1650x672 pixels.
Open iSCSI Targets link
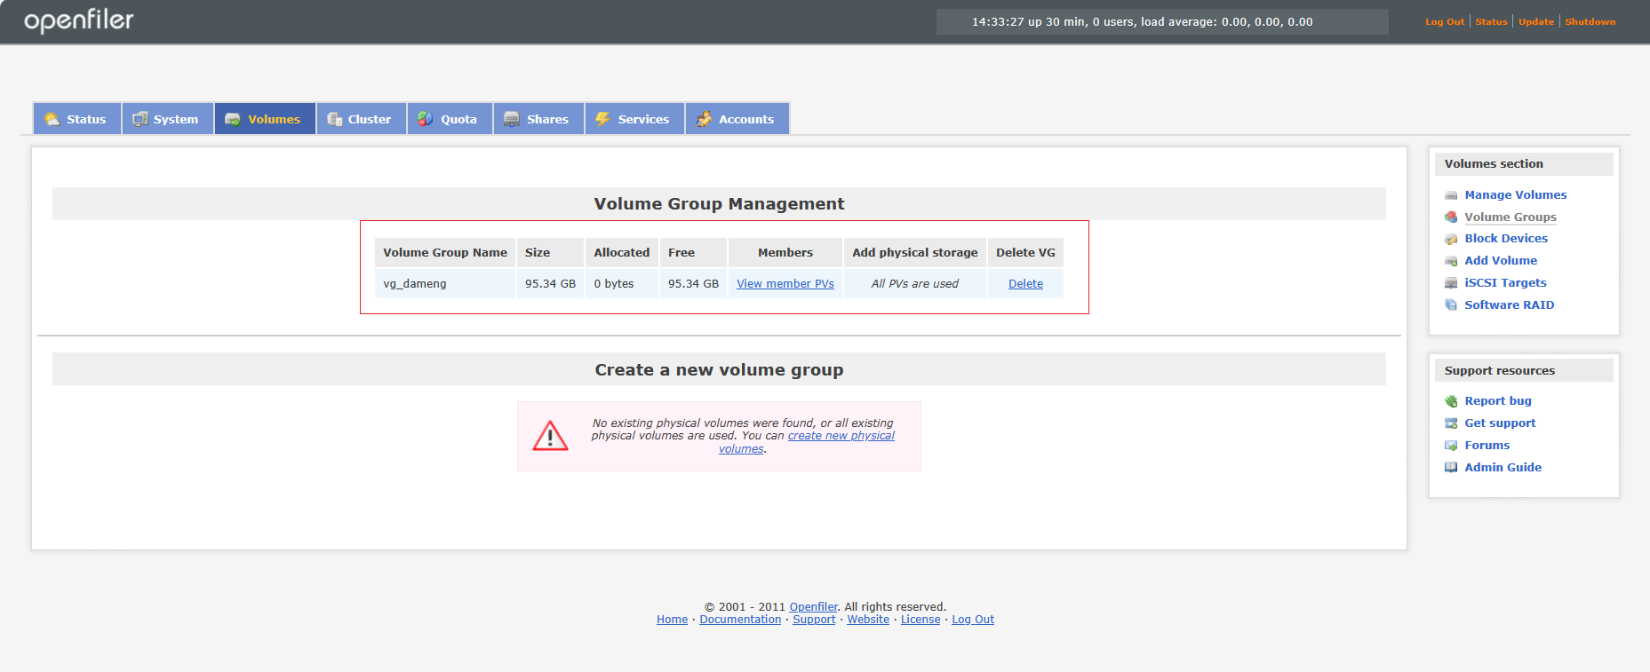(x=1505, y=283)
